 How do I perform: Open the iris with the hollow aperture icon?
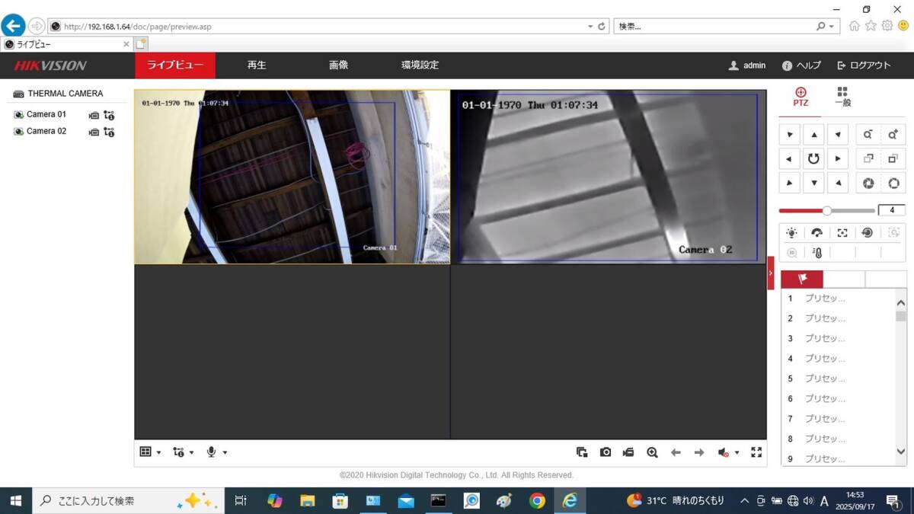pyautogui.click(x=893, y=184)
